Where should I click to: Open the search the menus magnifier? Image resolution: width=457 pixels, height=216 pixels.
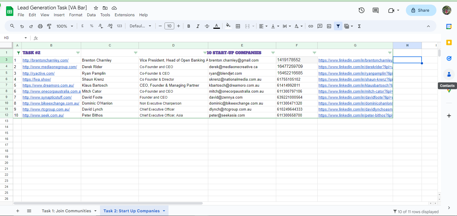tap(12, 26)
